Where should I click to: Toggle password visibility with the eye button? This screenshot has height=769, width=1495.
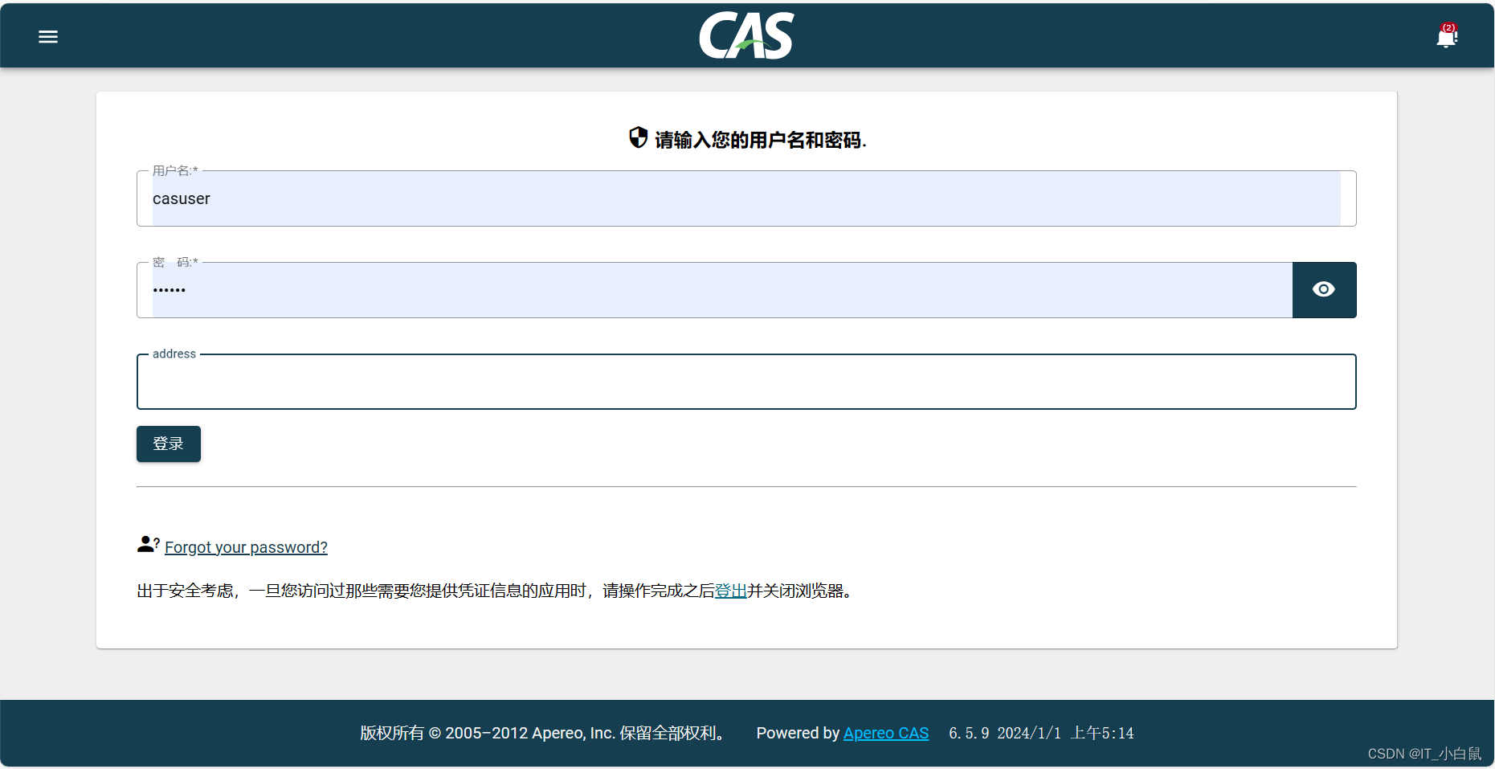pos(1323,289)
